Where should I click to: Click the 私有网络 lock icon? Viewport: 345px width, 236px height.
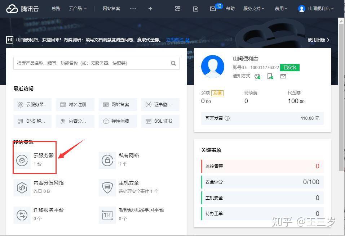[107, 160]
